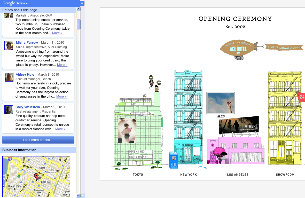The height and width of the screenshot is (198, 305).
Task: Open Misha Farrow's profile photo
Action: pyautogui.click(x=9, y=45)
